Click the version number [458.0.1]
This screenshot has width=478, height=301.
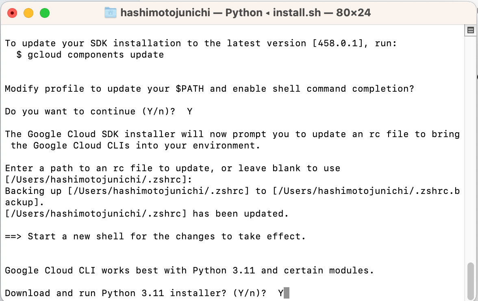(x=337, y=43)
